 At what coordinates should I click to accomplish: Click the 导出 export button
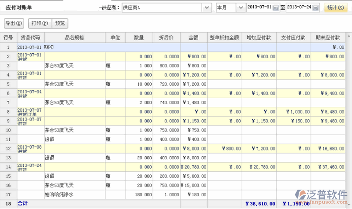pyautogui.click(x=14, y=23)
